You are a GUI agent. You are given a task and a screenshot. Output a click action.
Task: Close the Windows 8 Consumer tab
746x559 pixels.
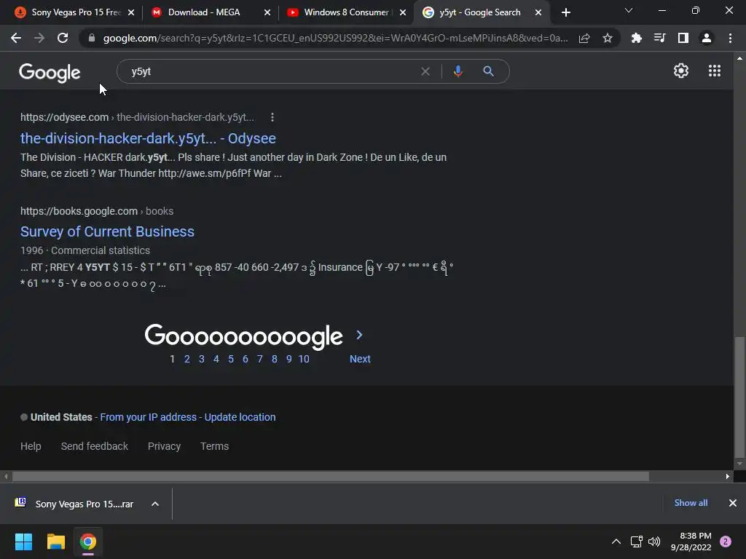[x=403, y=12]
